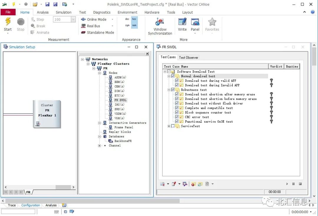
Task: Click the main window vertical scrollbar thumb
Action: (x=314, y=57)
